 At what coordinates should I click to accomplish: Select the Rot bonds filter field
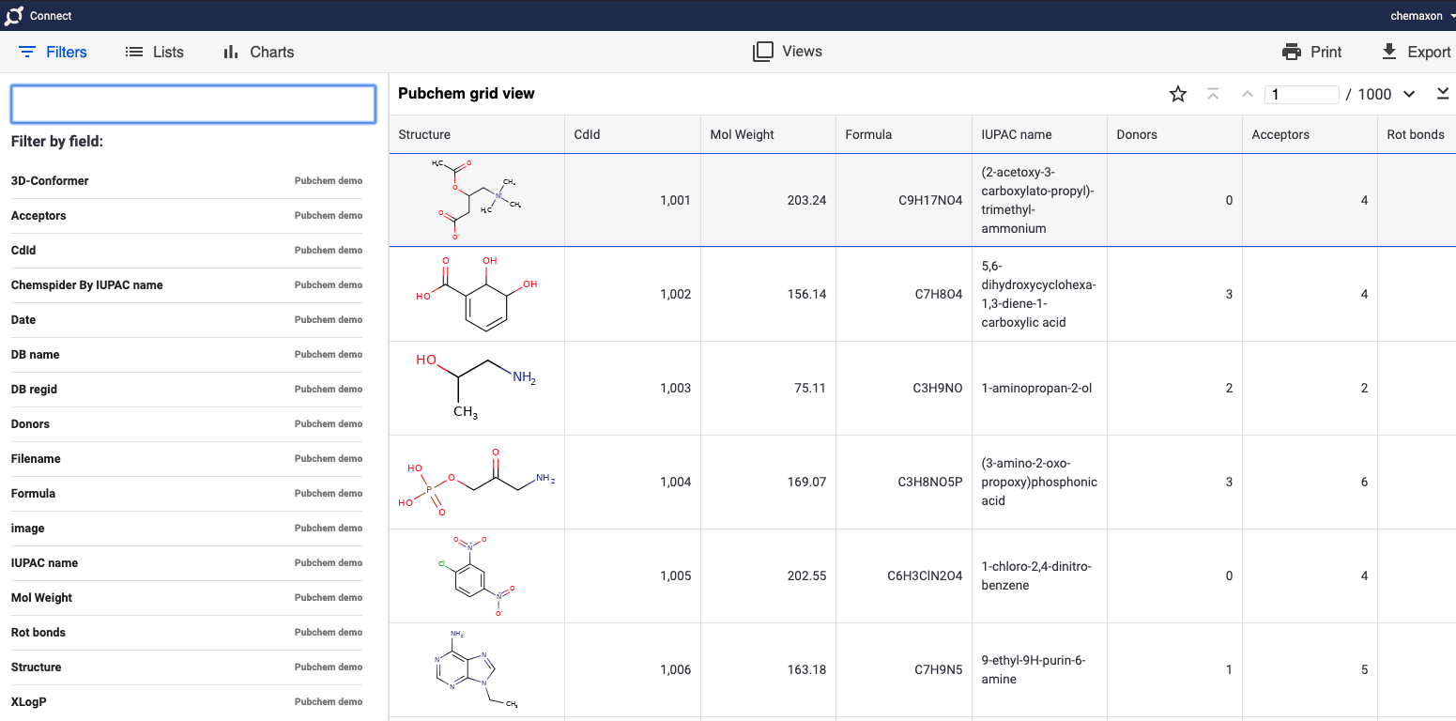(x=187, y=633)
